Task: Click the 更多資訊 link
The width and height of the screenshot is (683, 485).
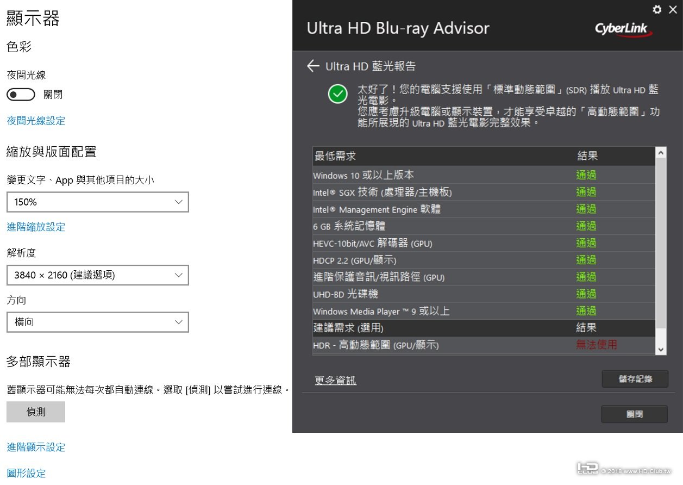Action: click(x=335, y=381)
